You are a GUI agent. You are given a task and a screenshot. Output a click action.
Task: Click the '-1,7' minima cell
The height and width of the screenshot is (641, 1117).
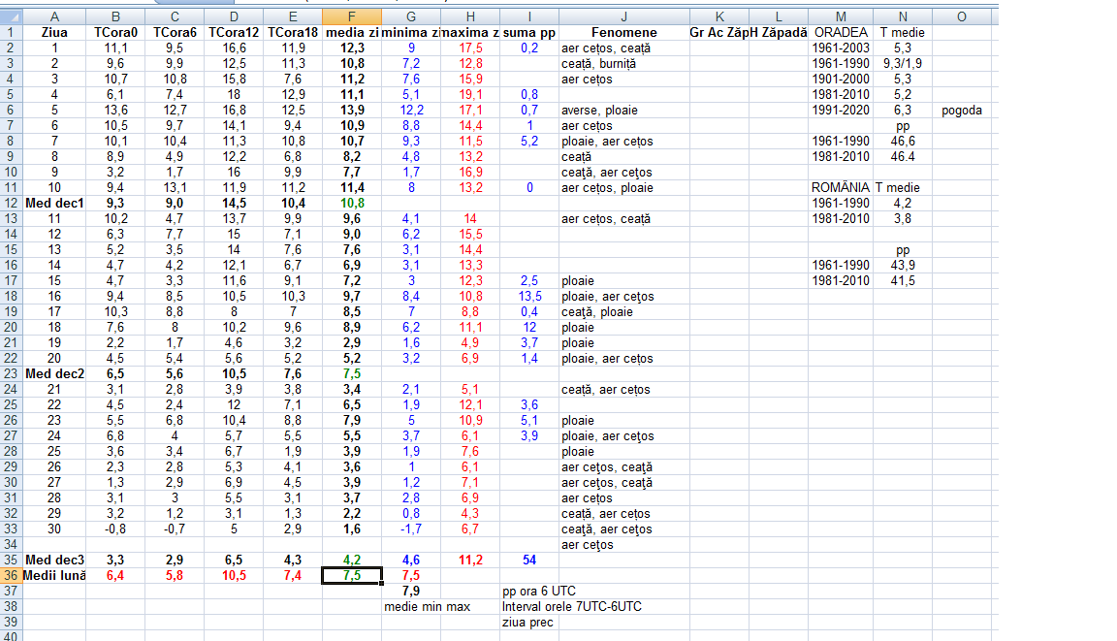tap(411, 529)
